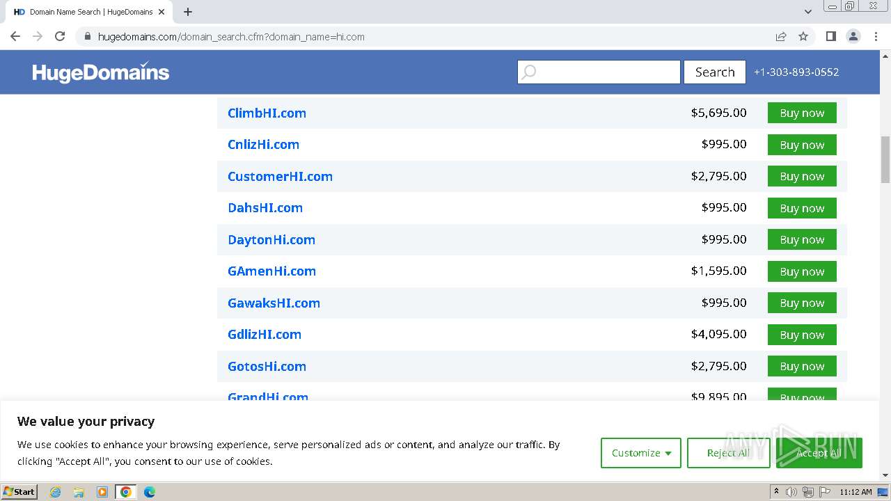Click the page vertical scrollbar thumb

[885, 159]
